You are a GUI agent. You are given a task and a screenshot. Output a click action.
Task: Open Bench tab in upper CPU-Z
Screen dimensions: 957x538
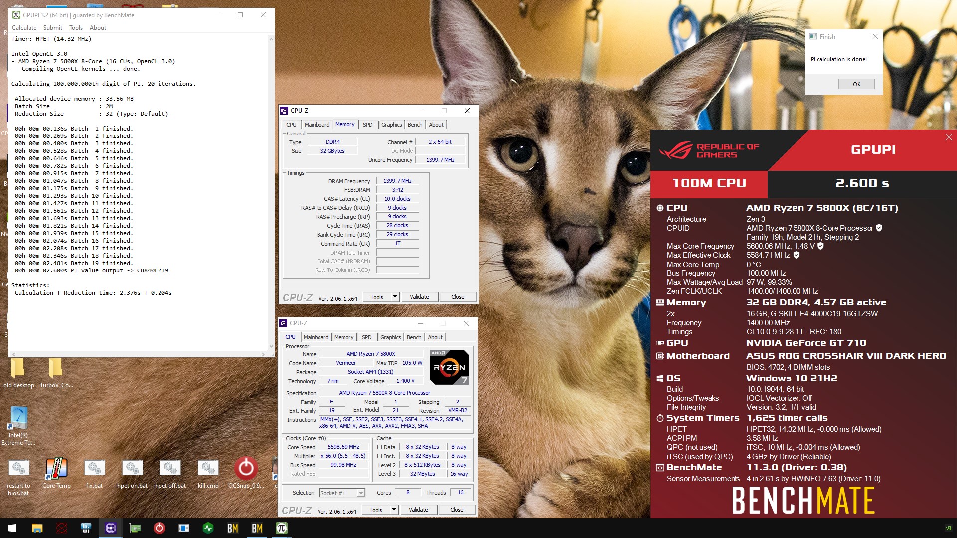[415, 125]
